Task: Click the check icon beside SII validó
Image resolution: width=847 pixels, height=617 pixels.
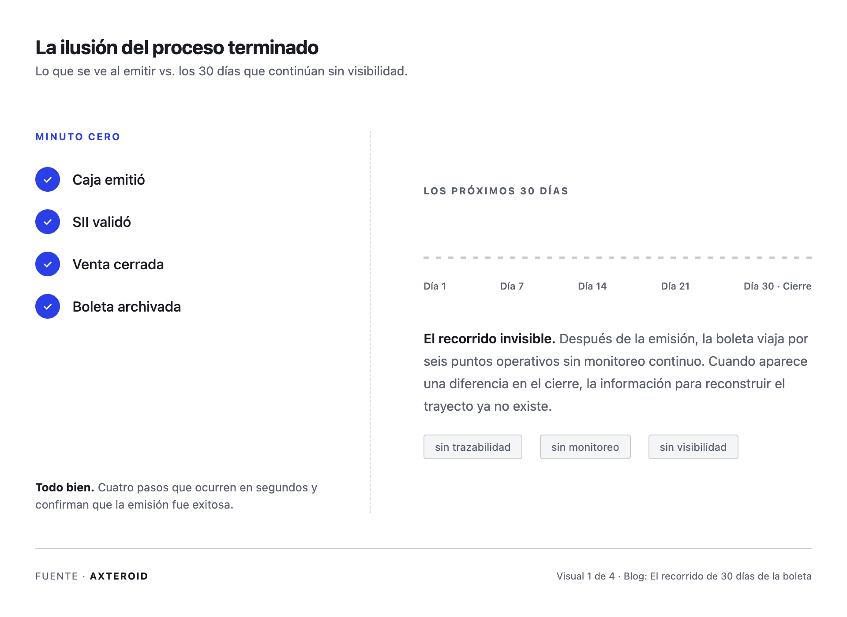Action: click(x=48, y=222)
